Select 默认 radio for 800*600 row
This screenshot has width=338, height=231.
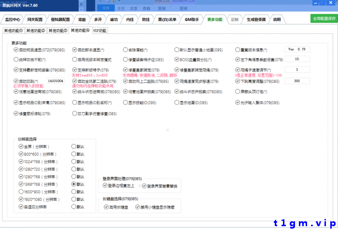[74, 154]
